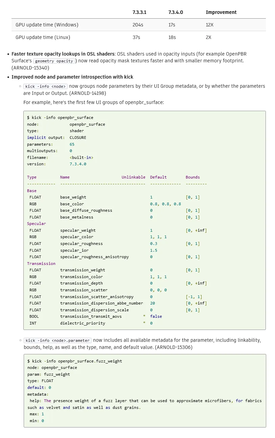Click the specular_roughness_anisotropy parameter
275x438 pixels.
point(94,257)
